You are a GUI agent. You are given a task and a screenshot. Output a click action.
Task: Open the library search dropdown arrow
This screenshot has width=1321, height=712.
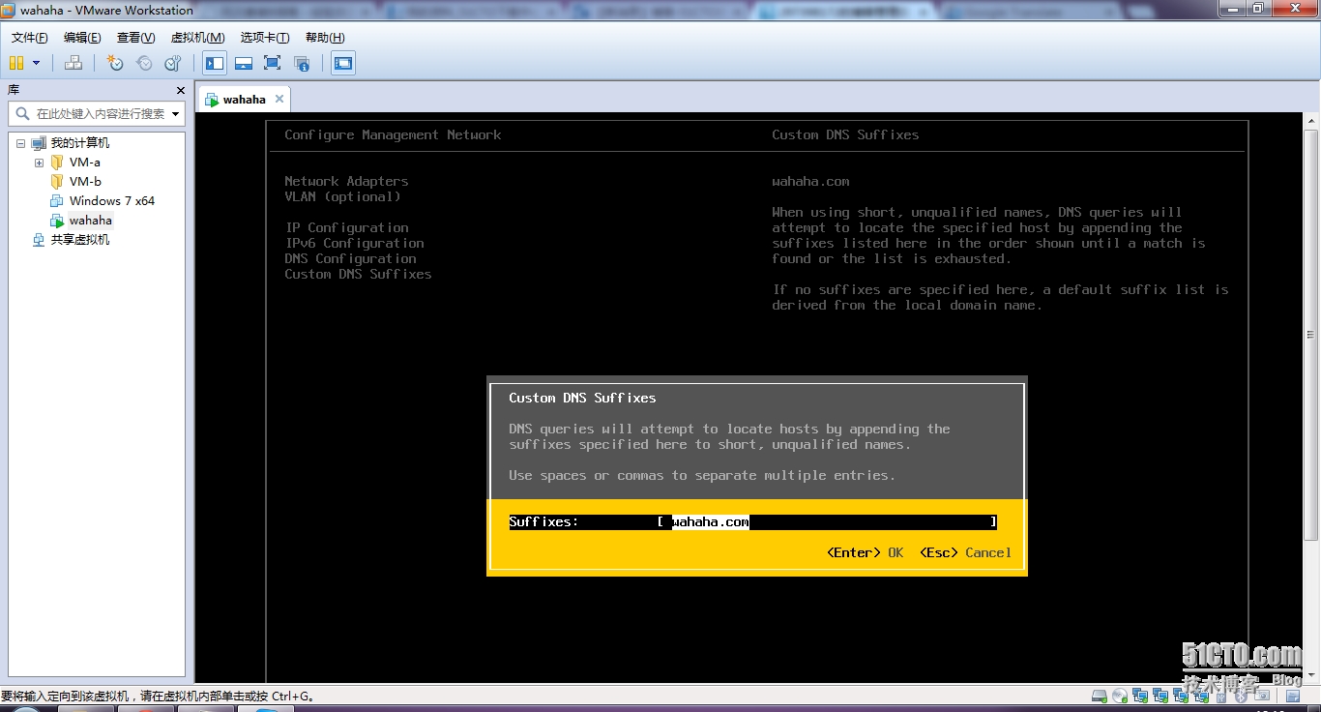point(175,114)
